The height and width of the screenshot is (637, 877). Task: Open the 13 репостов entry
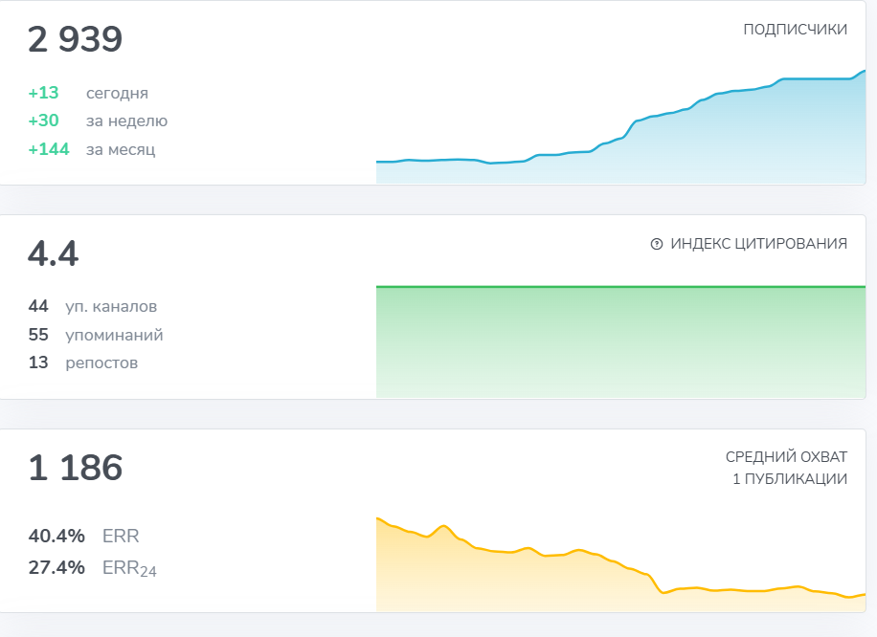pos(83,362)
